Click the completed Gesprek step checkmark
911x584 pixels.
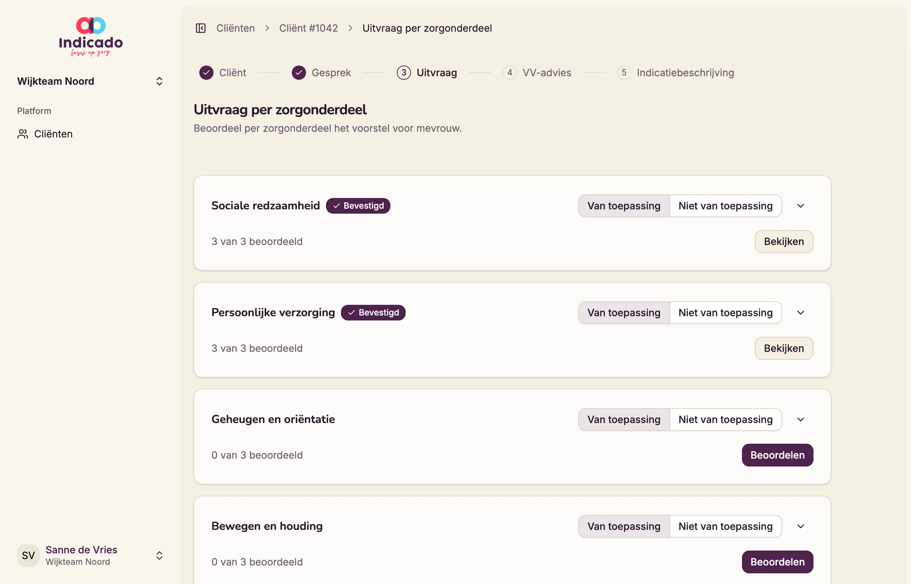299,72
